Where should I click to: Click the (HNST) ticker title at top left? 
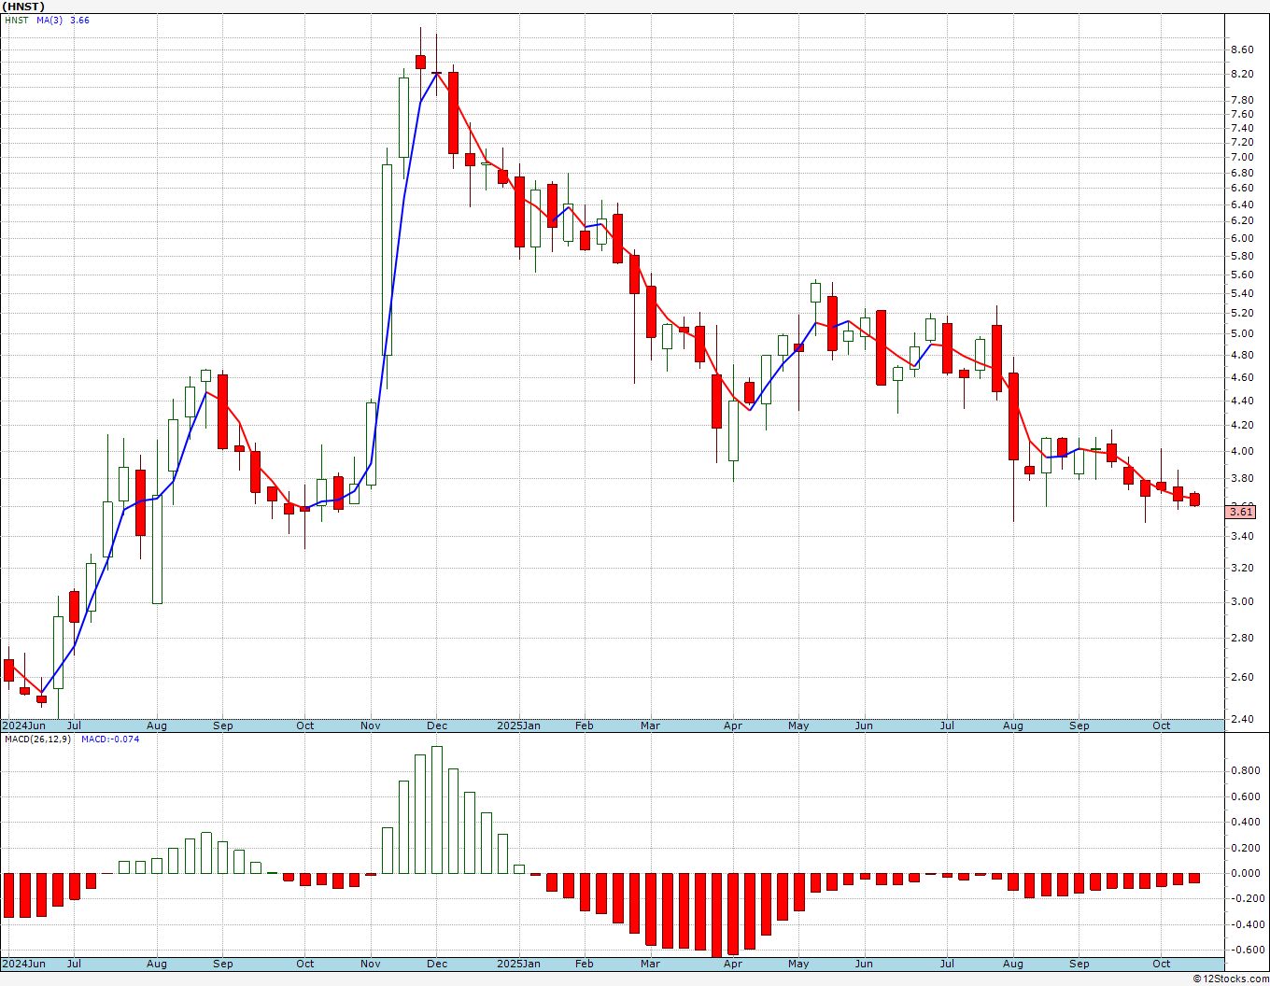[x=23, y=7]
